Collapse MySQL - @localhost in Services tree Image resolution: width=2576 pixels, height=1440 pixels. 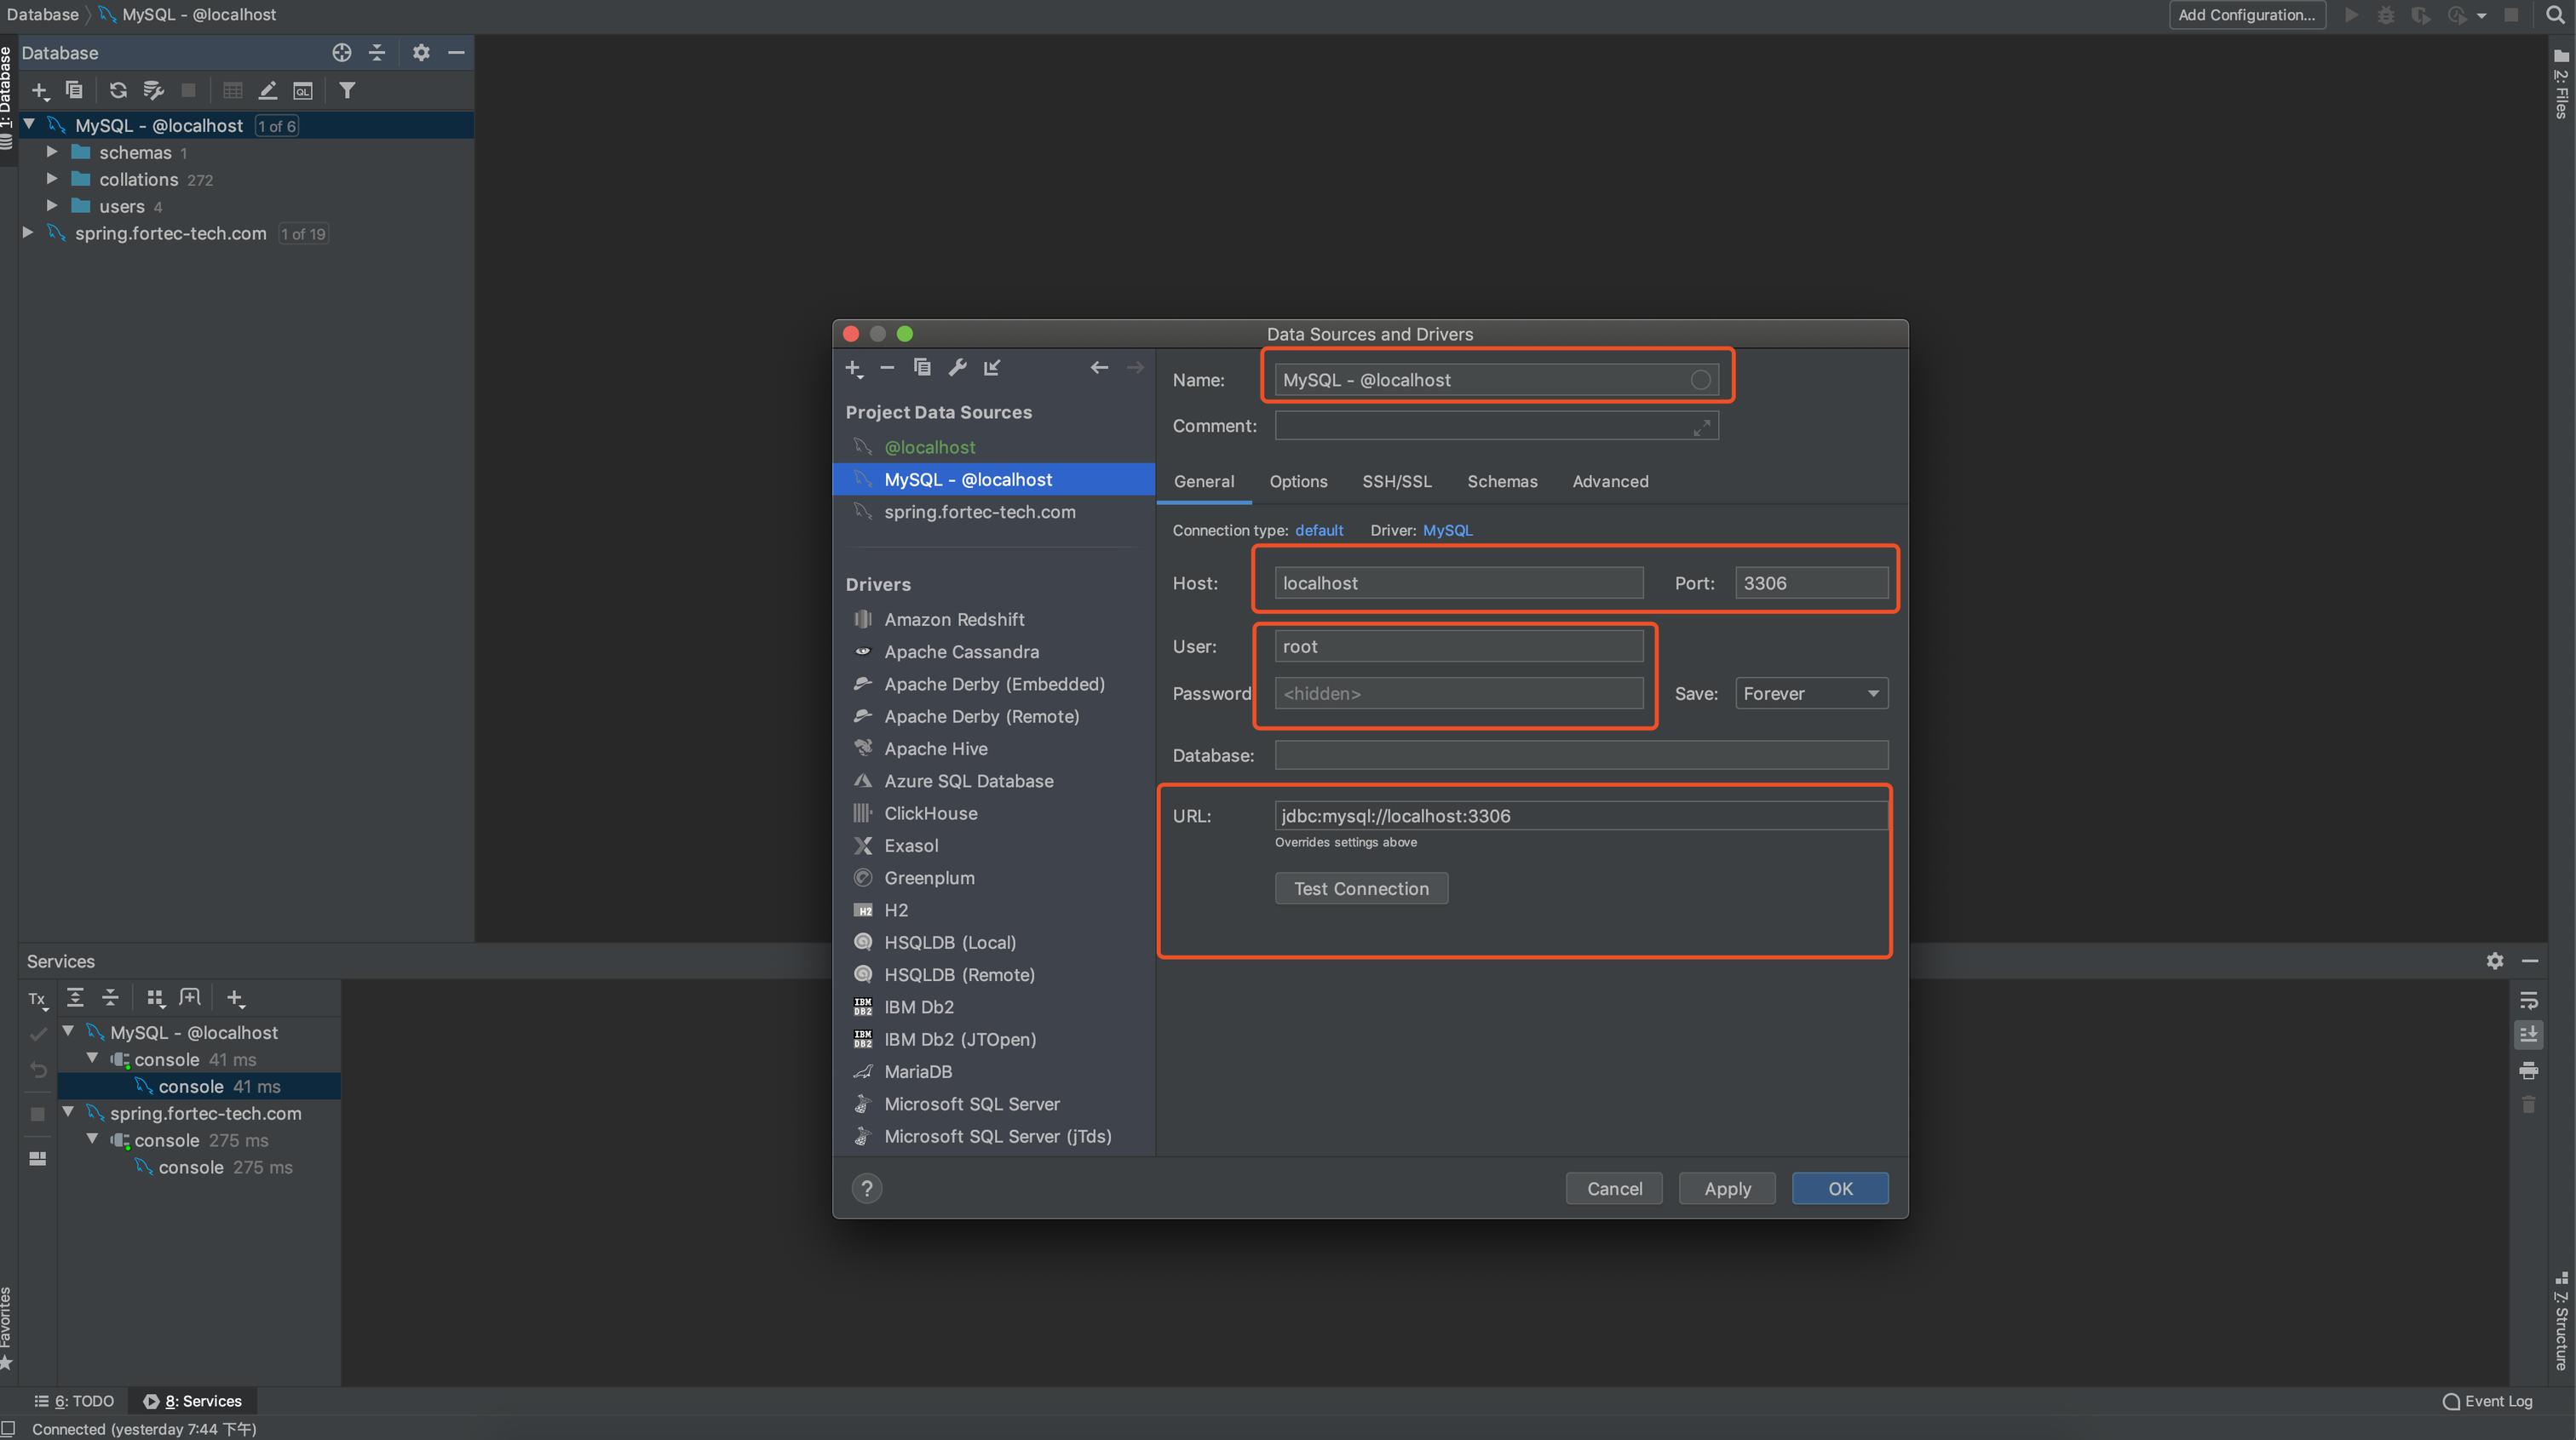coord(69,1031)
